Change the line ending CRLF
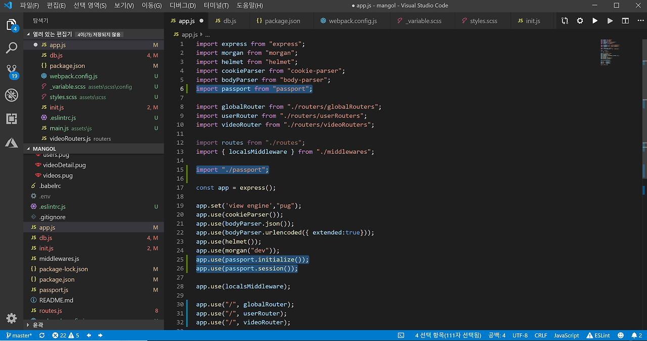The height and width of the screenshot is (341, 647). pyautogui.click(x=540, y=335)
